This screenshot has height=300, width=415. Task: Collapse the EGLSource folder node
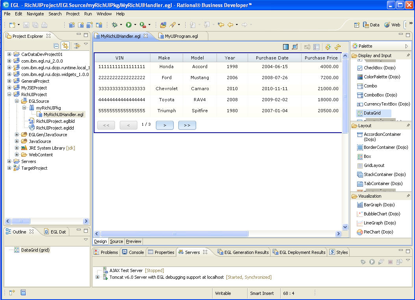(17, 101)
